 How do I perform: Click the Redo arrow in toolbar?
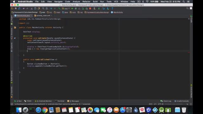tap(27, 9)
